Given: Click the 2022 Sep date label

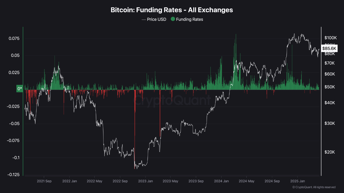Looking at the screenshot, I should pos(120,181).
